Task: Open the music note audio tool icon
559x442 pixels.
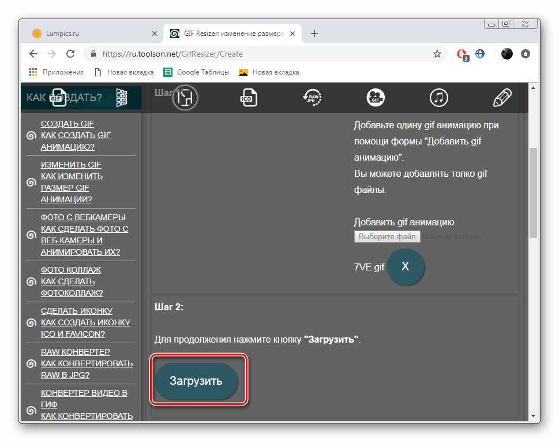Action: 439,98
